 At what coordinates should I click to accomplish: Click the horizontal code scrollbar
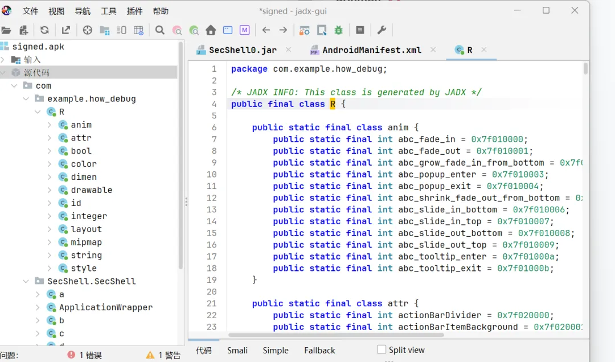(x=336, y=335)
